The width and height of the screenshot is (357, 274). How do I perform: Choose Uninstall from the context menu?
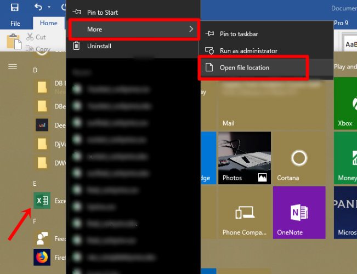[x=133, y=46]
